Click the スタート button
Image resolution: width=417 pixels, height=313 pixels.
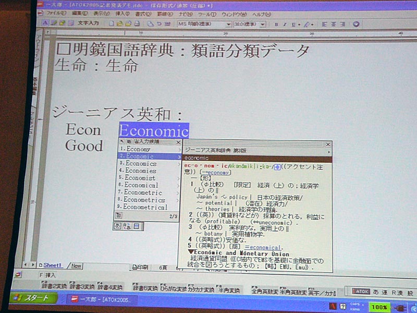point(33,298)
